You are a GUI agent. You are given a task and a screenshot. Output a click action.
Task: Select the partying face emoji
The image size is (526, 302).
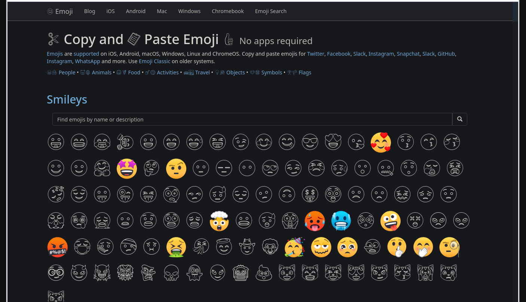tap(295, 247)
